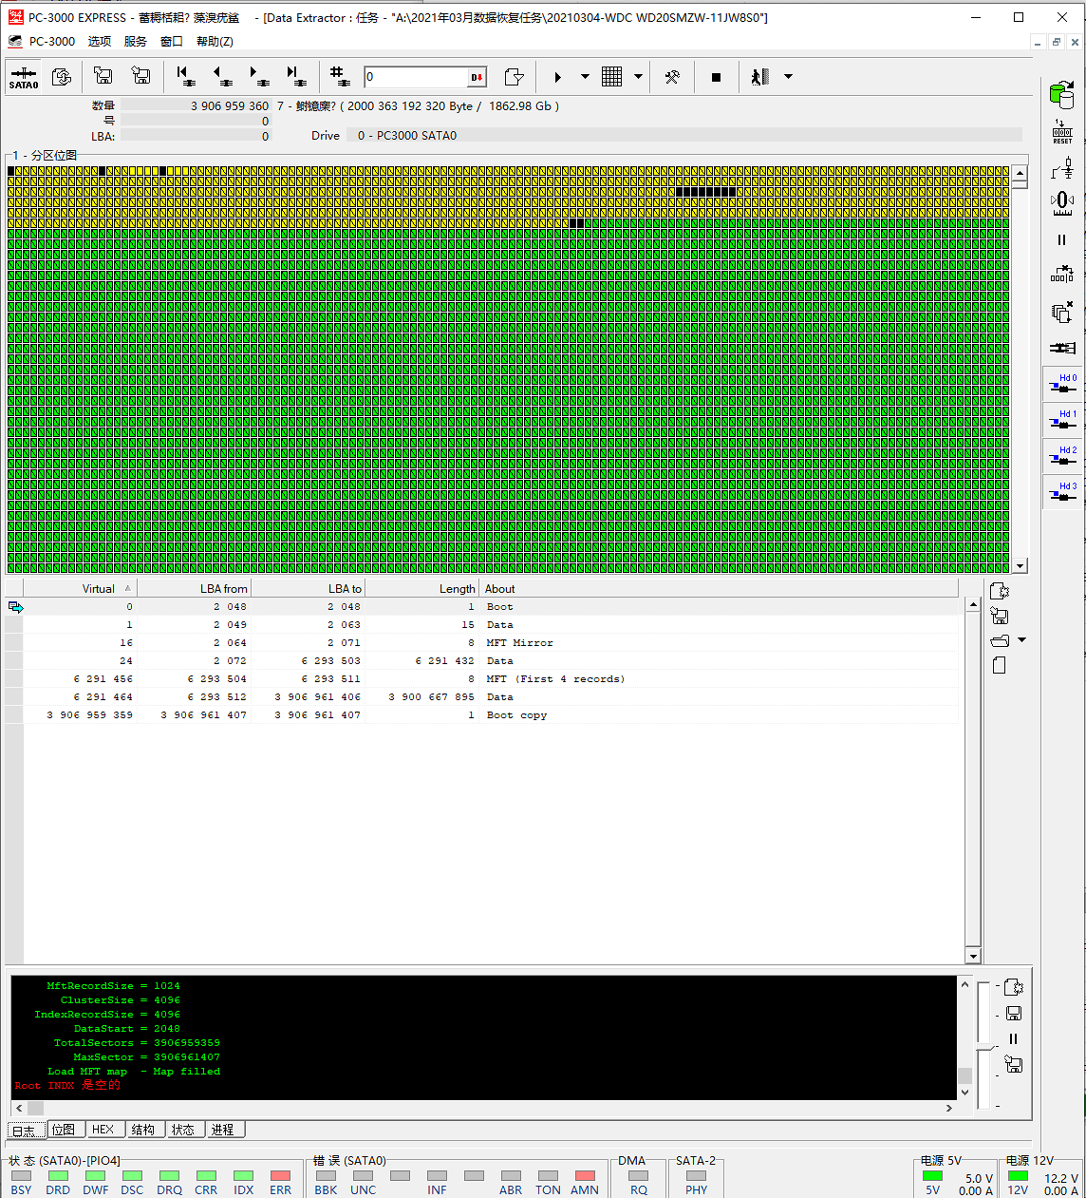This screenshot has width=1086, height=1198.
Task: Toggle head Hd 2
Action: tap(1062, 457)
